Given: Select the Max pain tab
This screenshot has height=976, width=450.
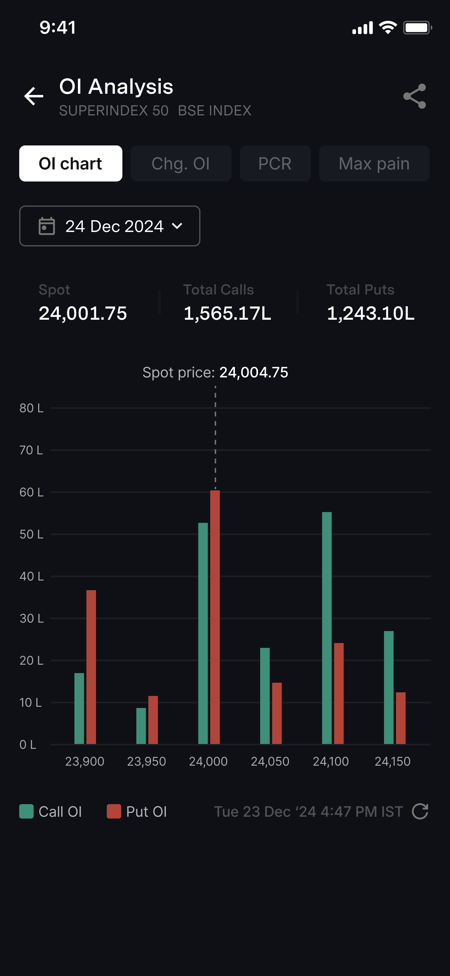Looking at the screenshot, I should 374,164.
